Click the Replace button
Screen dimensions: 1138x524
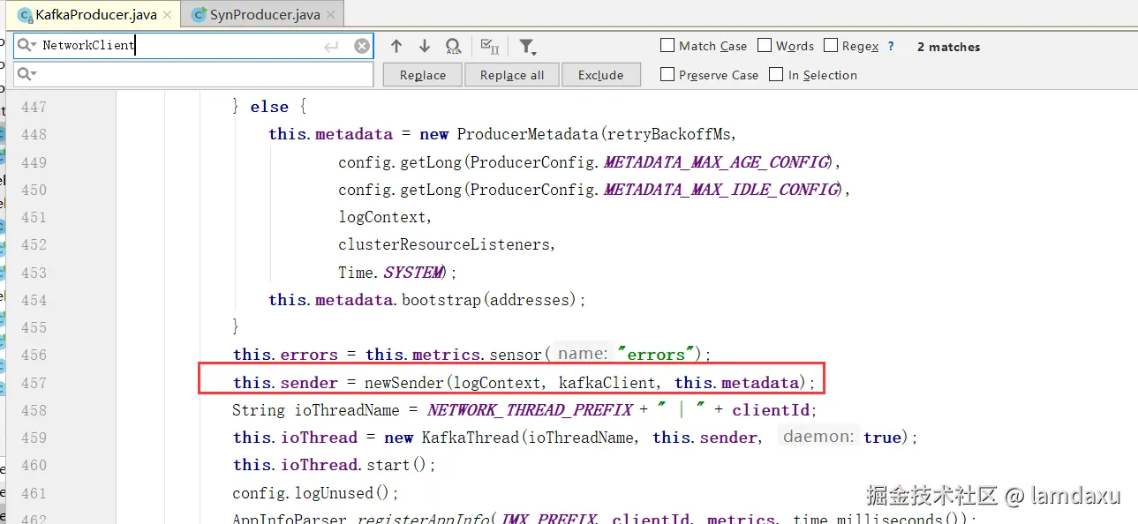point(423,75)
